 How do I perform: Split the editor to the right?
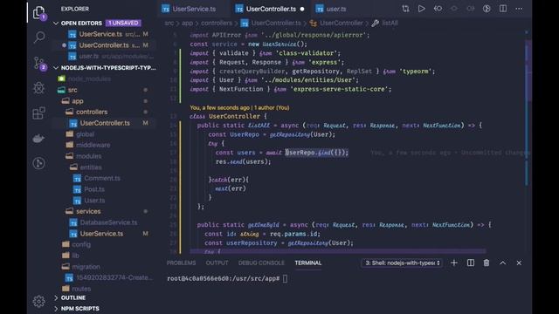click(x=503, y=9)
